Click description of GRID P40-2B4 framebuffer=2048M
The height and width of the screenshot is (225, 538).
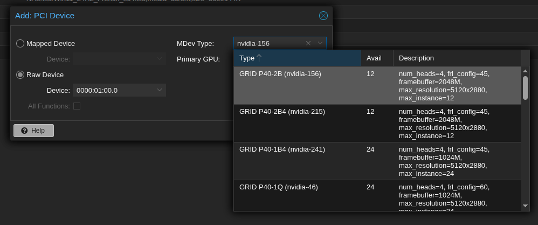444,124
